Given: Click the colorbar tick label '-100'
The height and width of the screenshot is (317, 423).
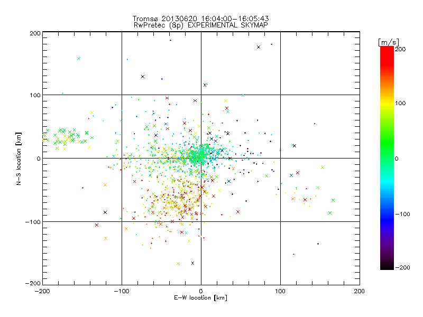Looking at the screenshot, I should pos(402,215).
